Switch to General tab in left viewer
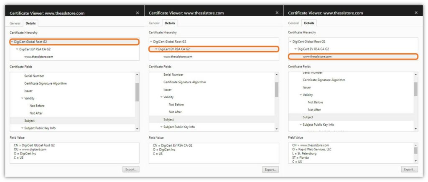Viewport: 428px width, 182px height. (x=15, y=23)
